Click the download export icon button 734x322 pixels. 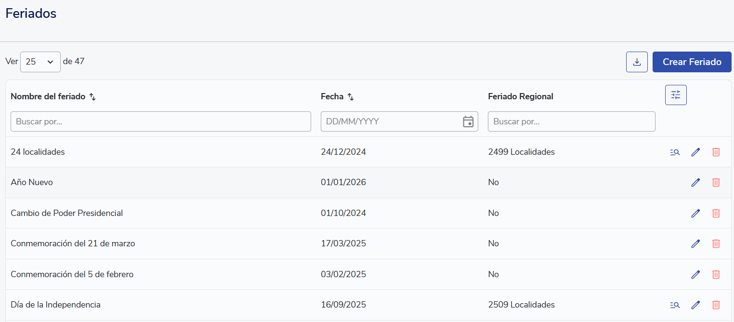(x=637, y=62)
